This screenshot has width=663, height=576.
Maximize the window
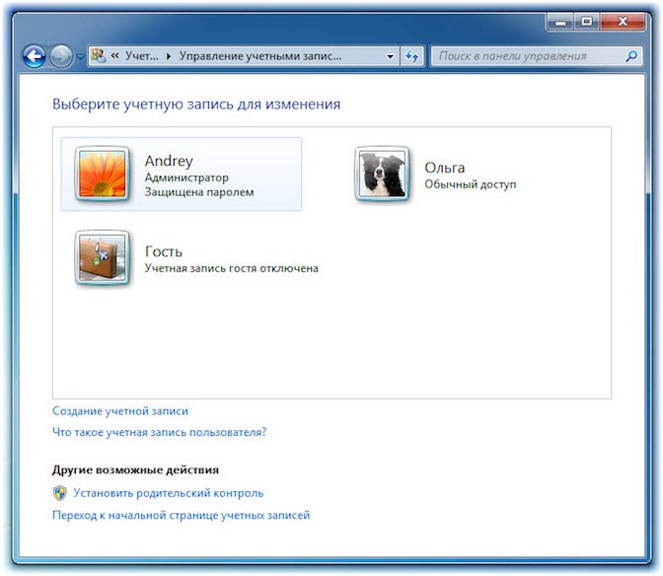pos(586,22)
